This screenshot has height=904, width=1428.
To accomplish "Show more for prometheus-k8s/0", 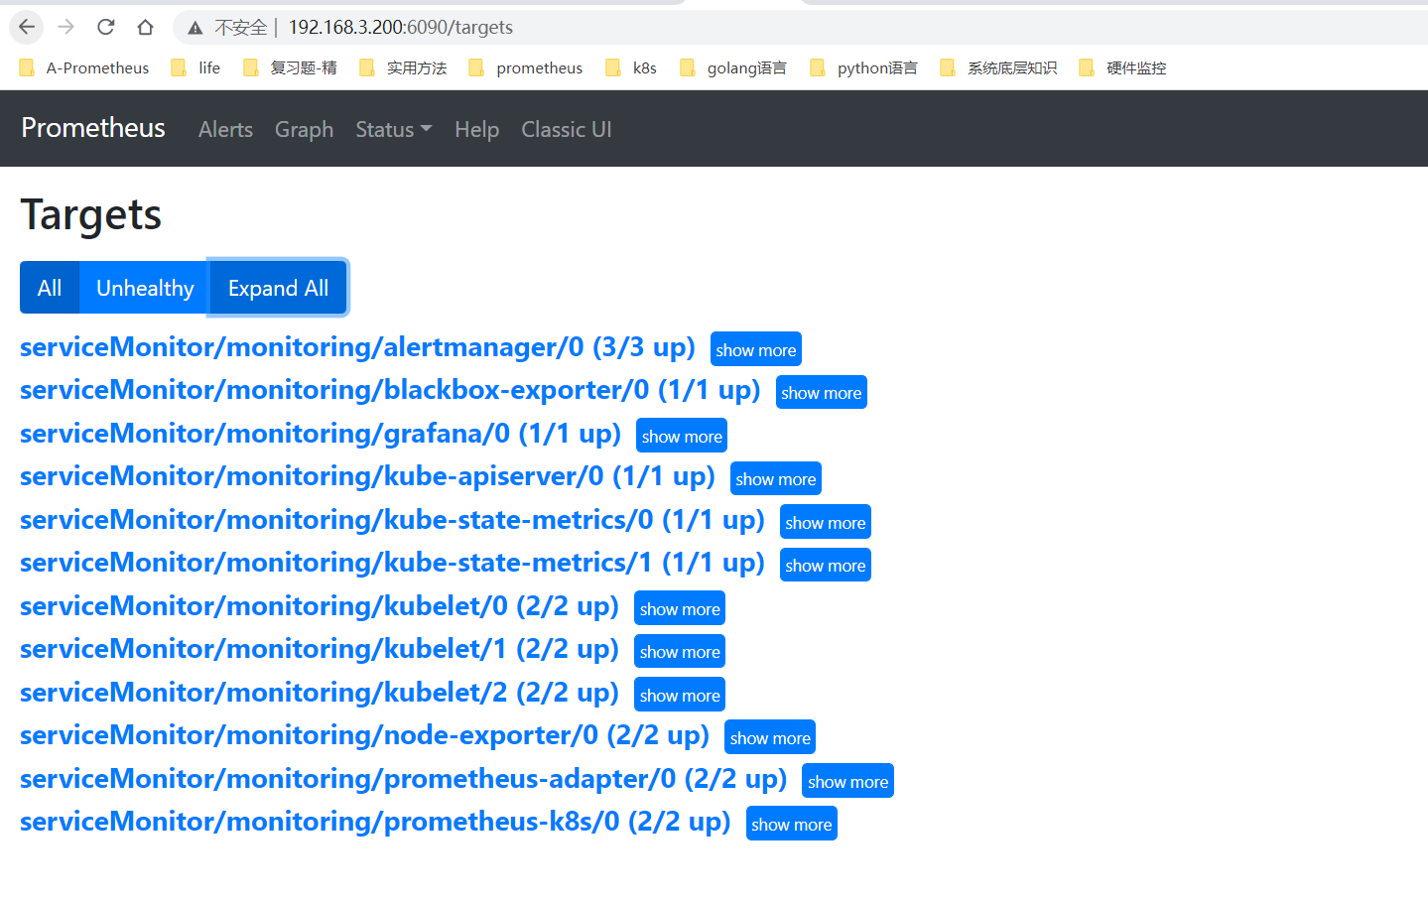I will point(792,824).
